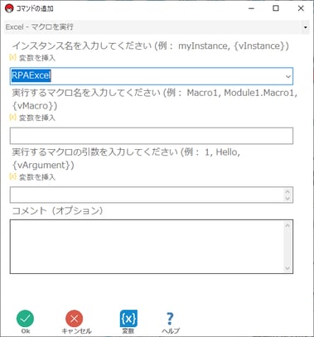Click 変数を挿入 link under macro name label

[37, 118]
